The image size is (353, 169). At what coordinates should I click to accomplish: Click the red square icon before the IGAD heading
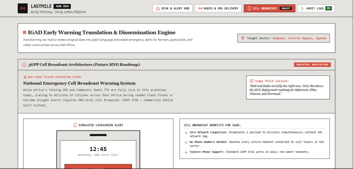[25, 32]
